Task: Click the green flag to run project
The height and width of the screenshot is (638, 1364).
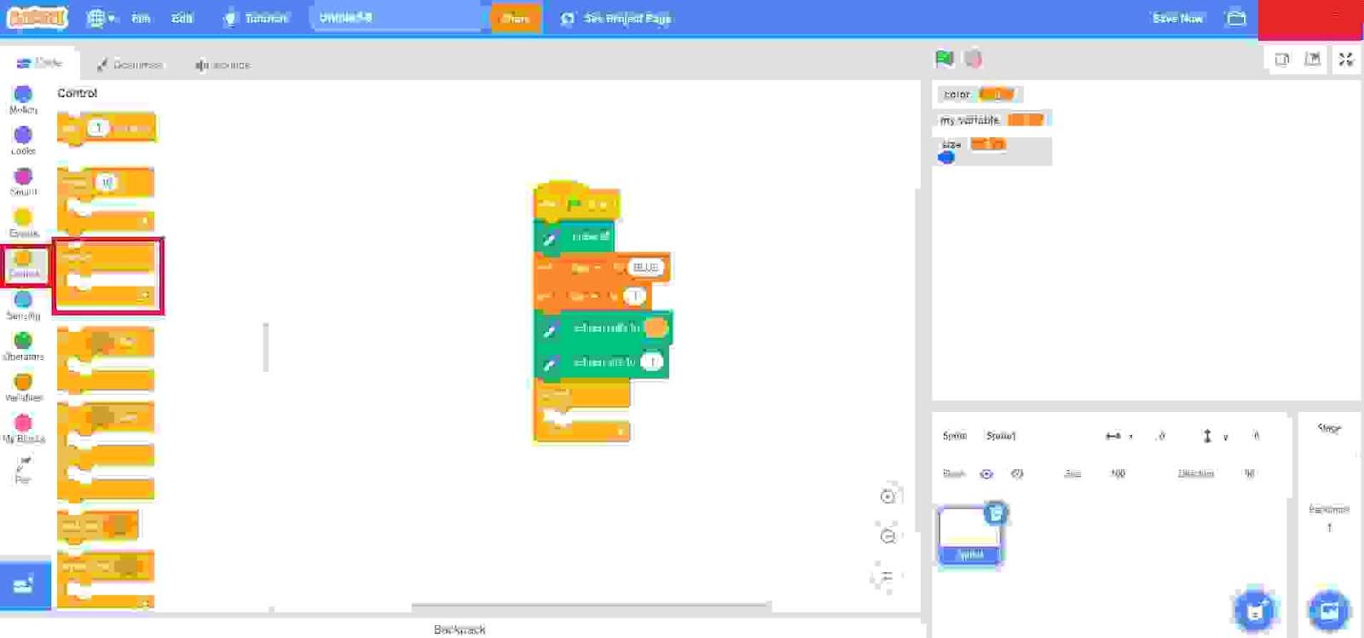Action: [x=945, y=59]
